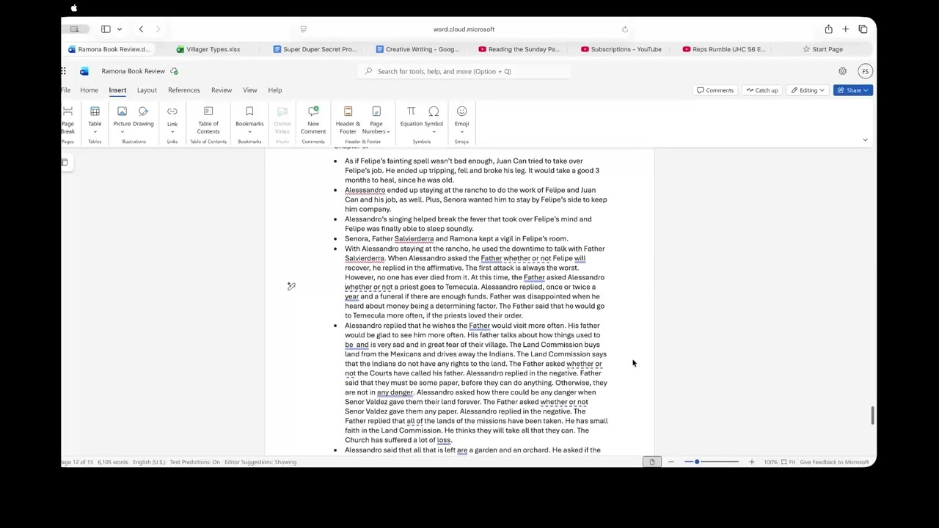Toggle the page view icon in status bar

652,462
